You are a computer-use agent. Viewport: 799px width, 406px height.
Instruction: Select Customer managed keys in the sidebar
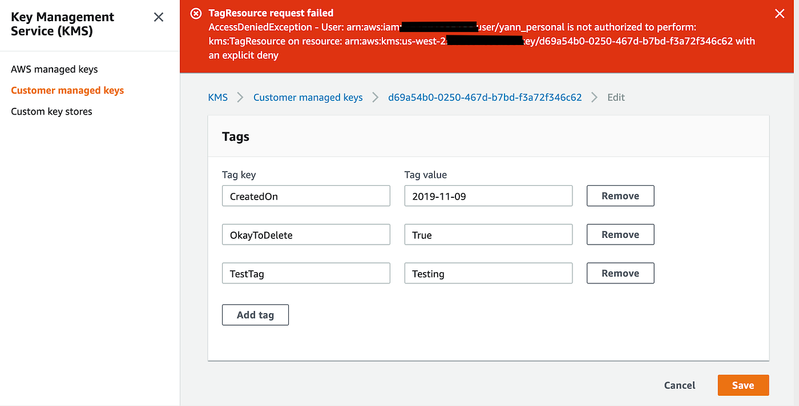[67, 90]
